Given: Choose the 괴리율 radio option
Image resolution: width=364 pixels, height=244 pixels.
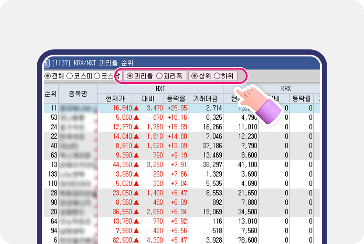Looking at the screenshot, I should coord(129,76).
